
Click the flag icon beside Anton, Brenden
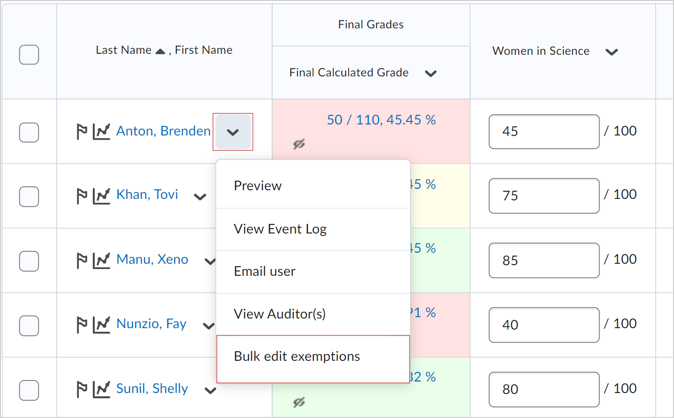82,131
